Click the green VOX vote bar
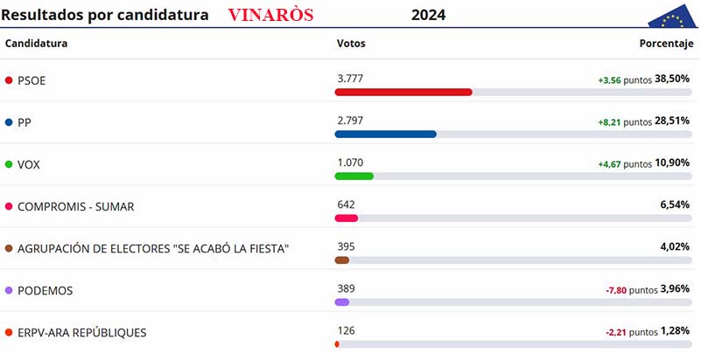This screenshot has width=701, height=353. [x=354, y=176]
